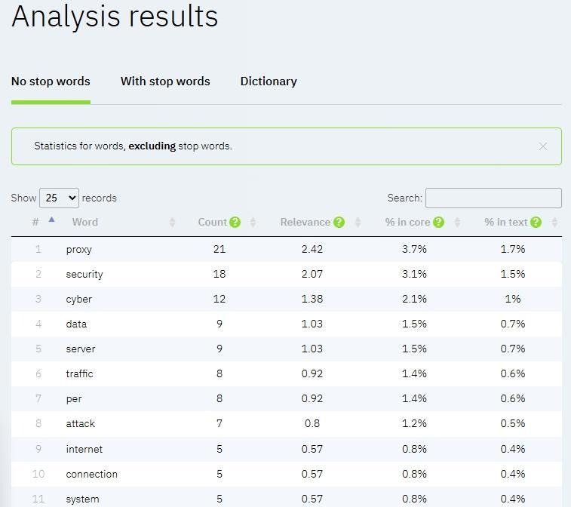This screenshot has height=507, width=571.
Task: Open the Show records dropdown
Action: (x=59, y=198)
